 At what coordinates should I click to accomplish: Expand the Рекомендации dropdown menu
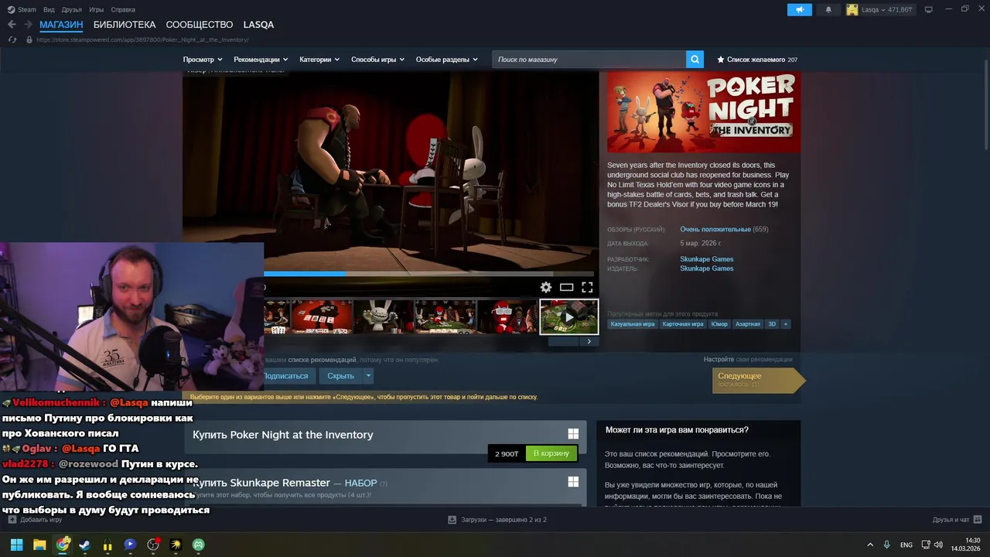(261, 60)
